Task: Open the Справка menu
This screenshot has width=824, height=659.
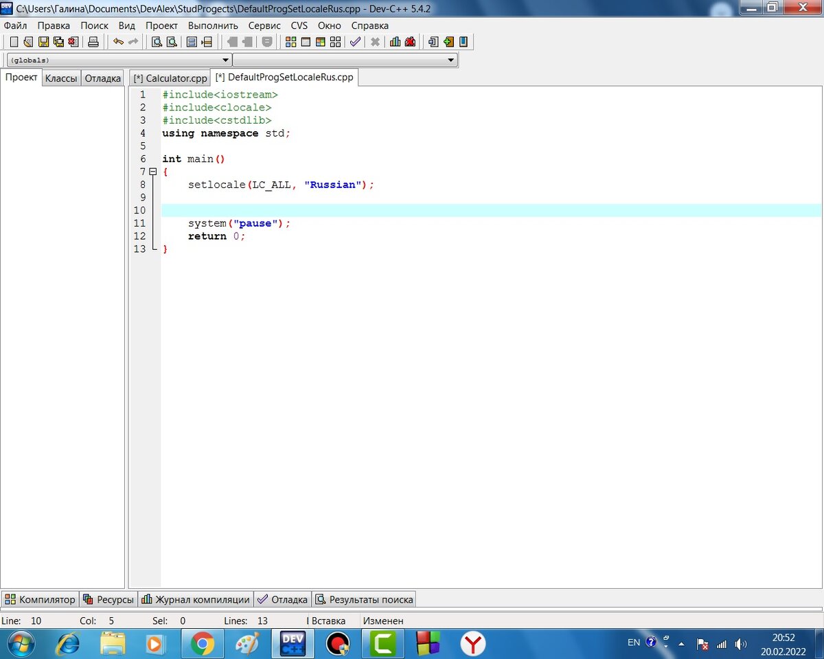Action: [x=370, y=25]
